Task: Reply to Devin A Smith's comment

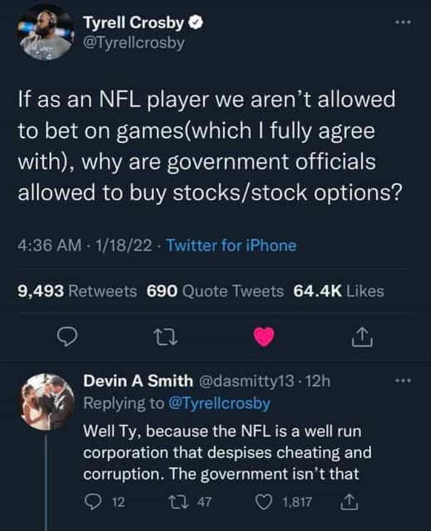Action: click(x=90, y=502)
